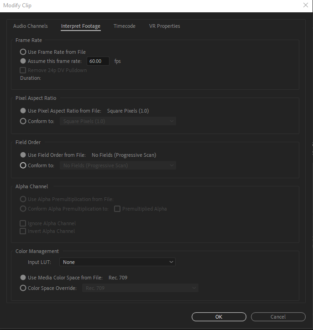Select Use Media Color Space from File

tap(23, 278)
